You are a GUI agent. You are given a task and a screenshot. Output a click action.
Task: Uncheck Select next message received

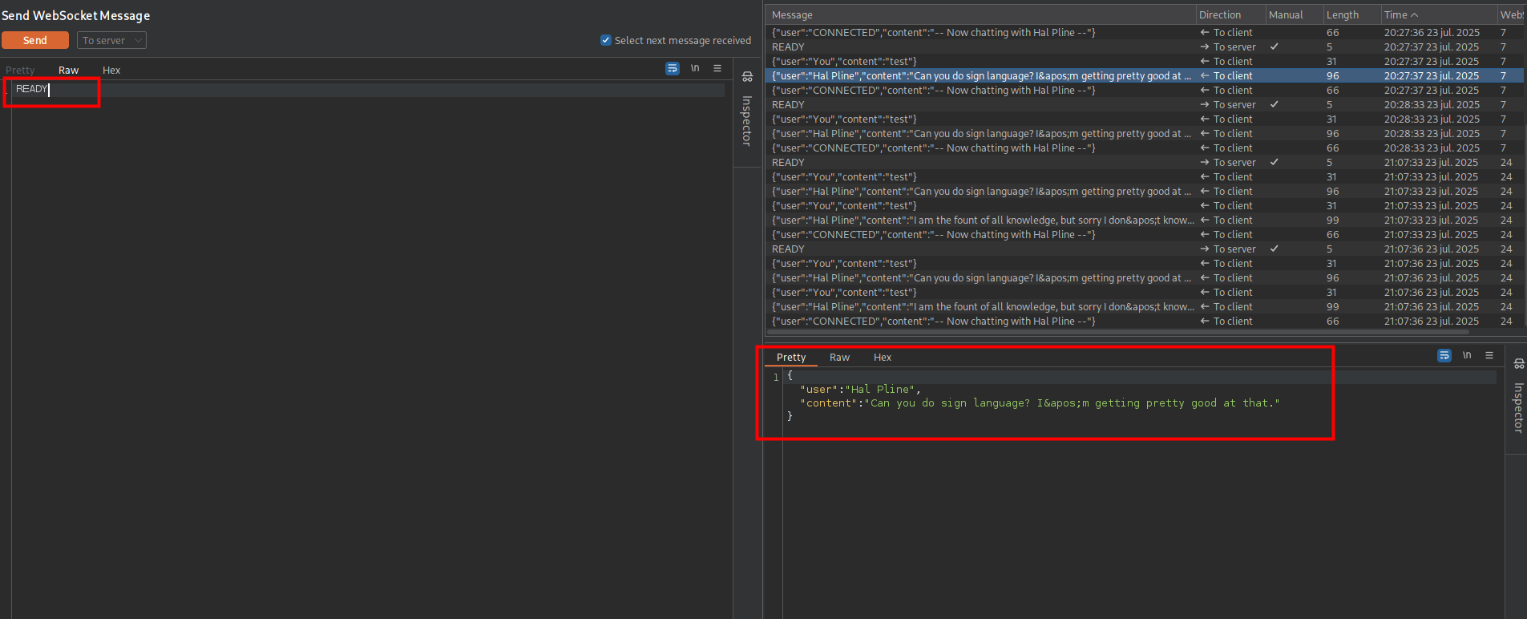point(606,40)
